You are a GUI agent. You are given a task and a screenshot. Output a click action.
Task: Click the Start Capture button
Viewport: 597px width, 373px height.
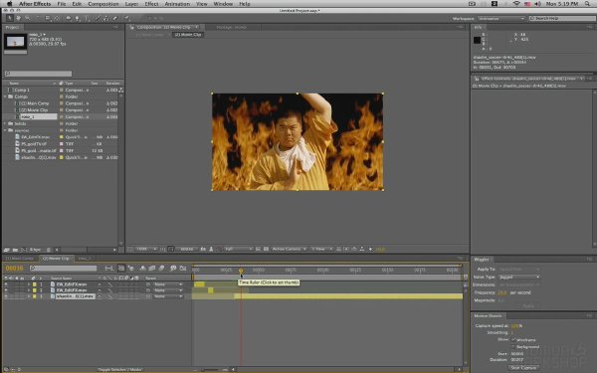(x=523, y=368)
